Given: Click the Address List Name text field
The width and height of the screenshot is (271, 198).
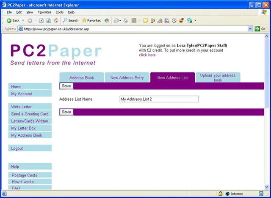Looking at the screenshot, I should click(x=159, y=99).
